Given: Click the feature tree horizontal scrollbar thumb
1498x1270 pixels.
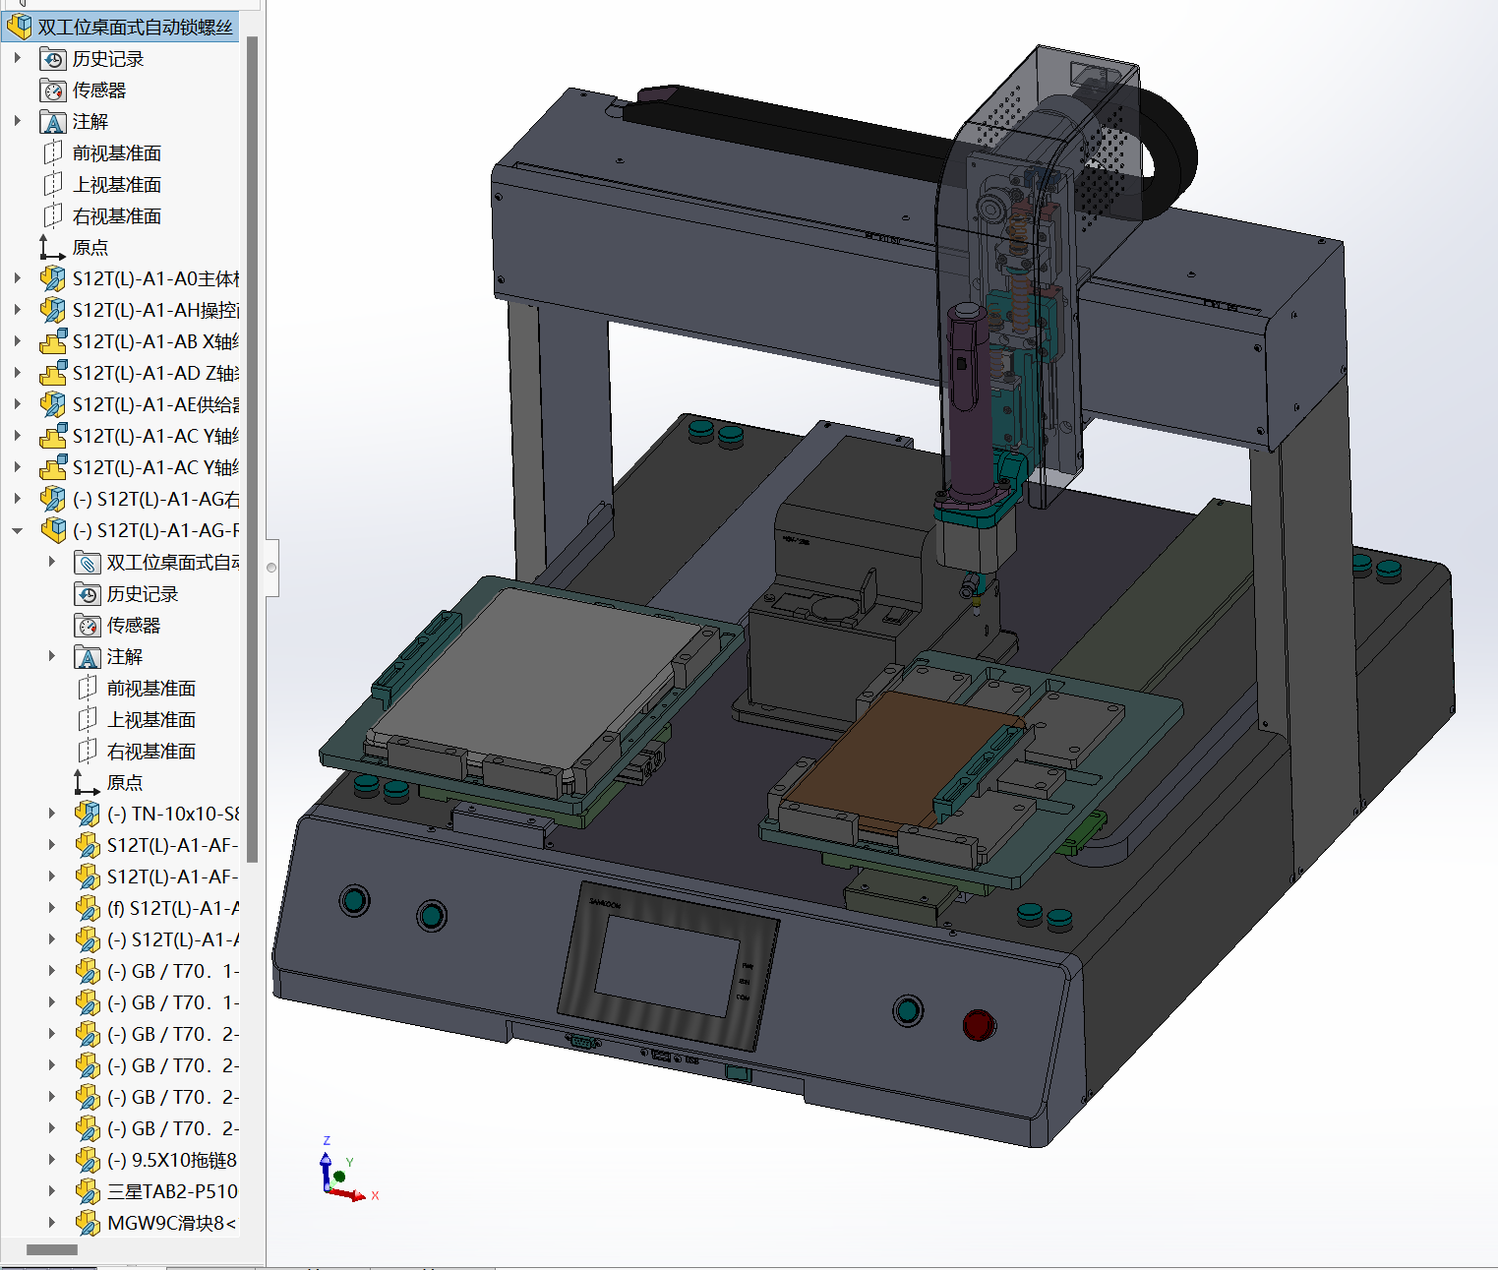Looking at the screenshot, I should click(51, 1250).
